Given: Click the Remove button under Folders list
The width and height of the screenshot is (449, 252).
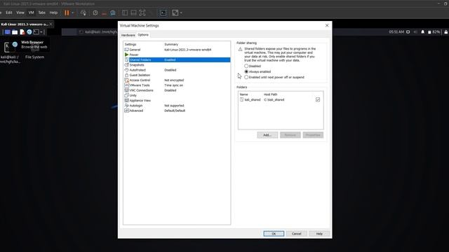Looking at the screenshot, I should pyautogui.click(x=290, y=135).
